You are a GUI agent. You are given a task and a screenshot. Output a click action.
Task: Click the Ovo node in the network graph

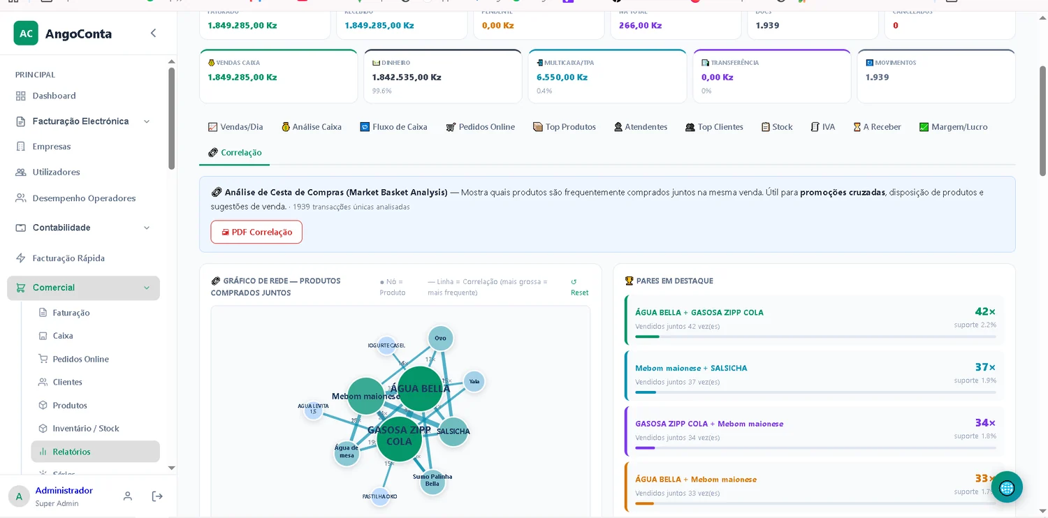pos(440,339)
